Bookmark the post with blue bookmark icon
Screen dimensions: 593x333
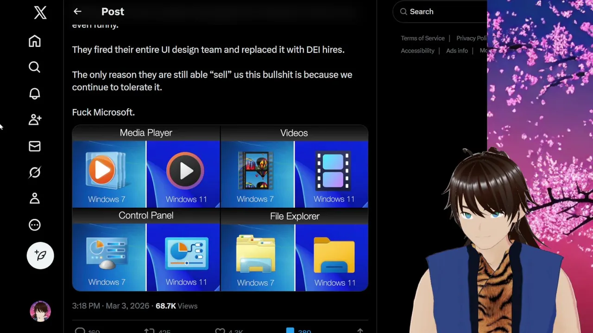(290, 331)
